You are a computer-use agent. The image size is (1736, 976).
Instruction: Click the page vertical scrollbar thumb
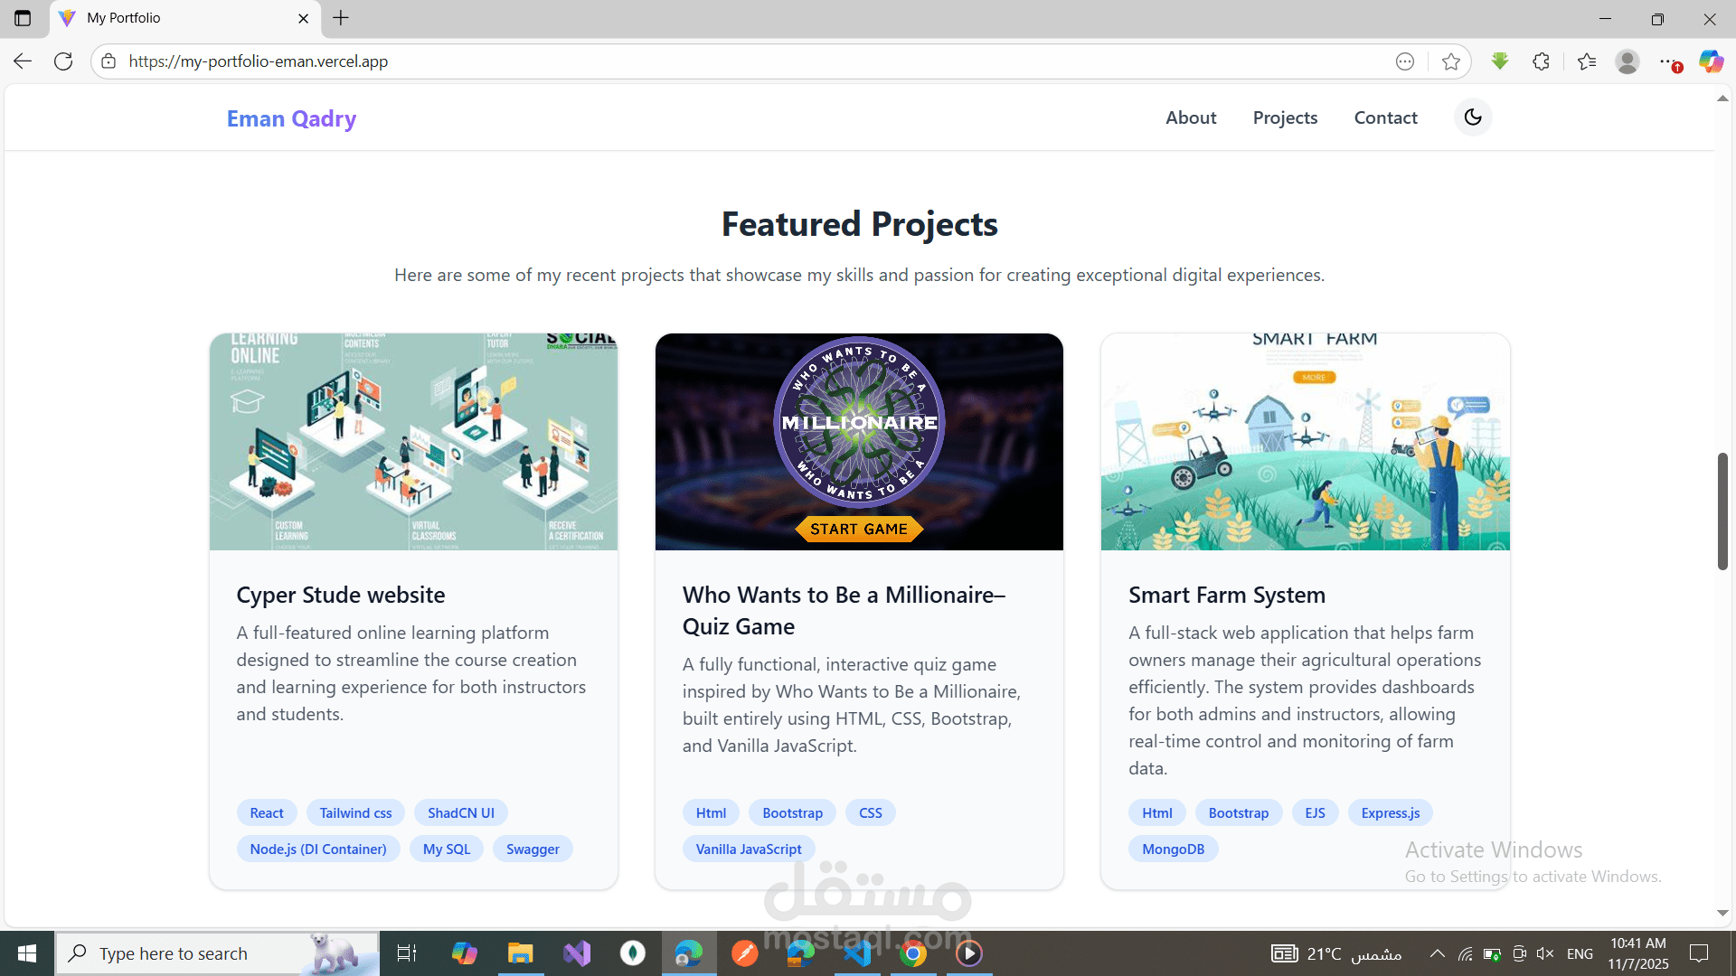1722,511
